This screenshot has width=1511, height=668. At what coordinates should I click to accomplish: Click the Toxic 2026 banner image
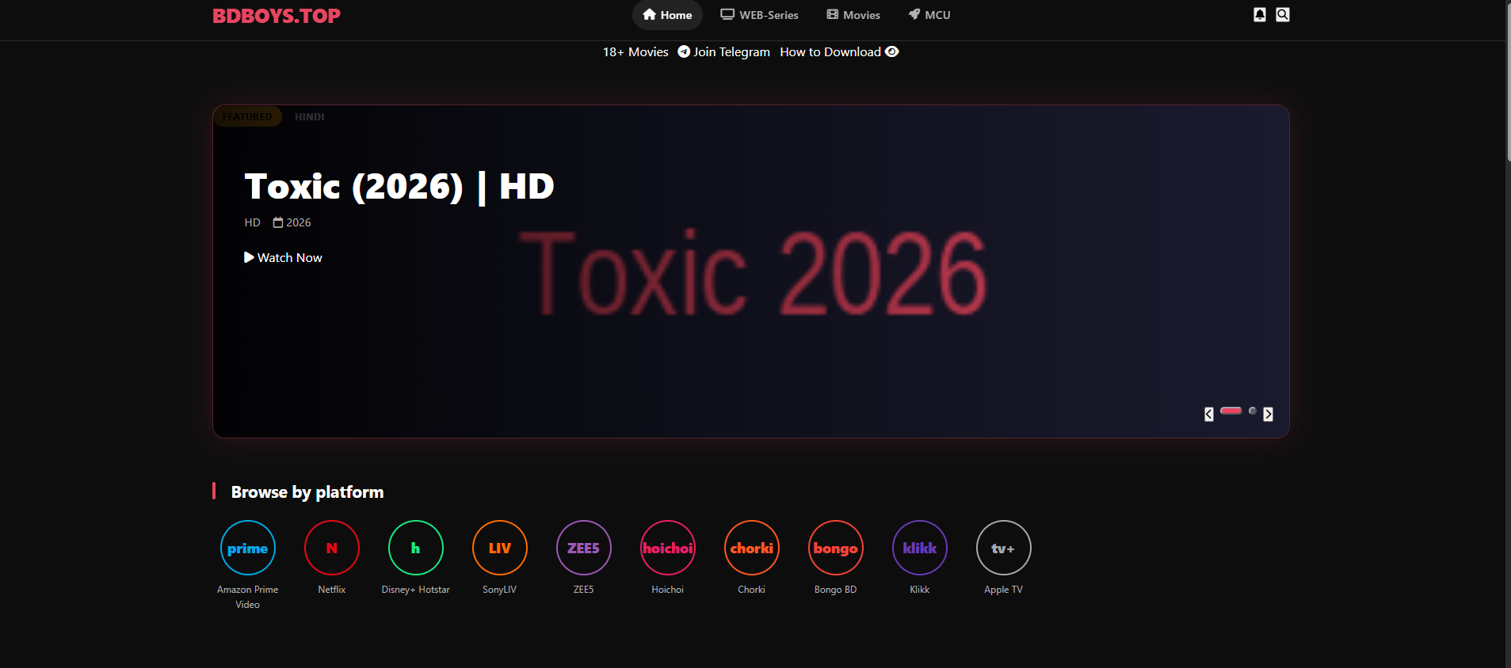(753, 273)
